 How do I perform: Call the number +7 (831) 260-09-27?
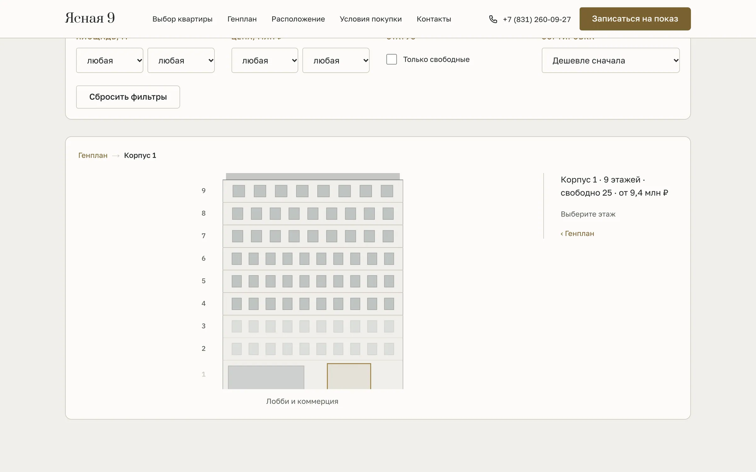pyautogui.click(x=536, y=20)
